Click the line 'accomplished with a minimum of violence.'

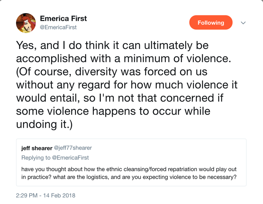[x=123, y=58]
